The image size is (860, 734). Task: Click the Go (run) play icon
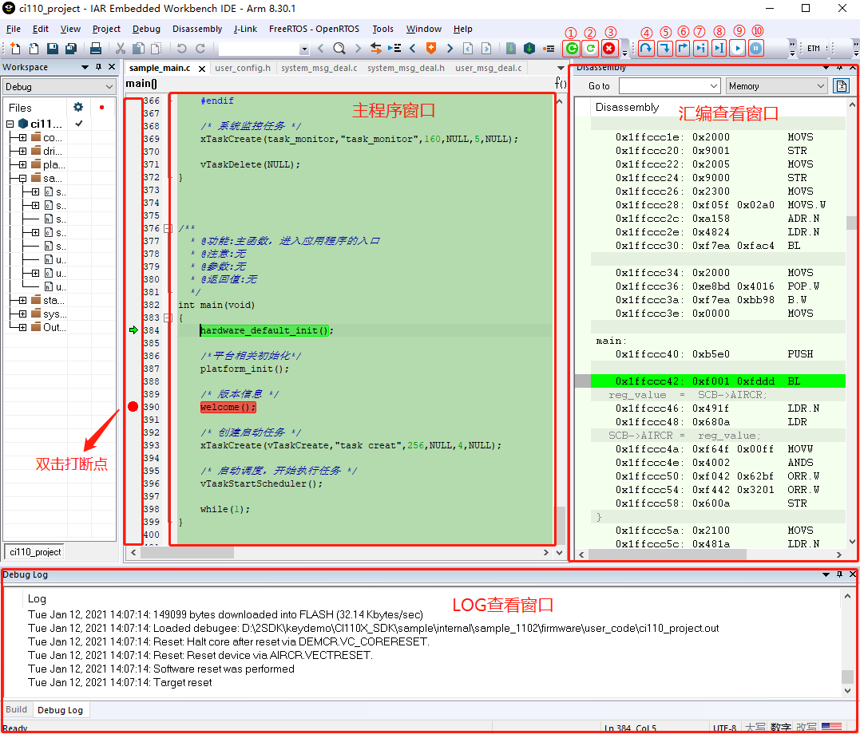(x=738, y=49)
